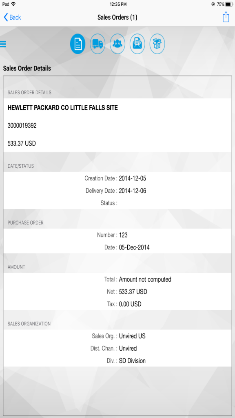This screenshot has width=235, height=418.
Task: Tap the Delivery Date value 2014-12-06
Action: point(133,191)
